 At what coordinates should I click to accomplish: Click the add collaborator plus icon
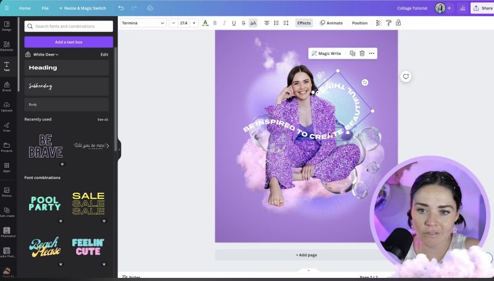coord(450,8)
